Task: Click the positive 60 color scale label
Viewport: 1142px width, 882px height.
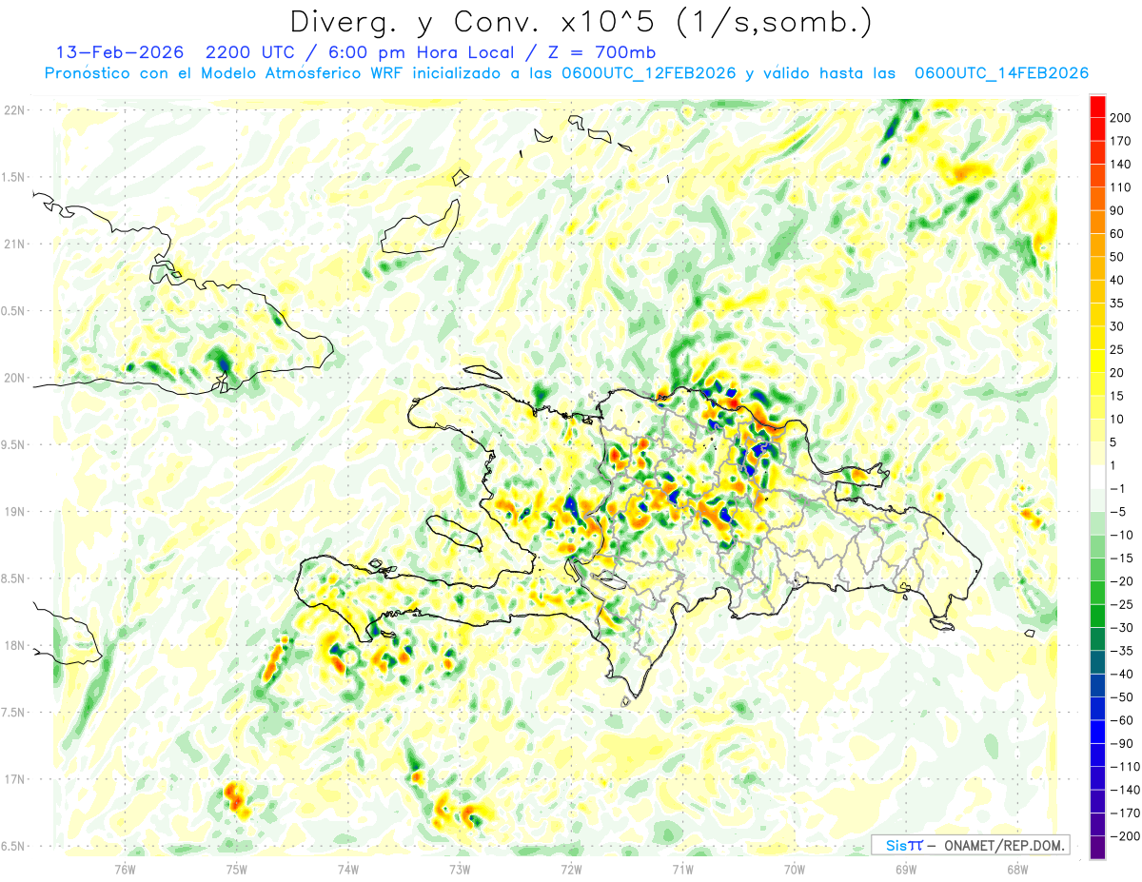Action: click(x=1117, y=234)
